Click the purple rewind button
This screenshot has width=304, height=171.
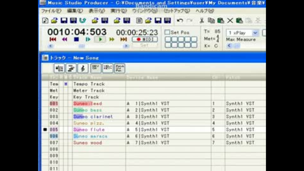coord(65,39)
